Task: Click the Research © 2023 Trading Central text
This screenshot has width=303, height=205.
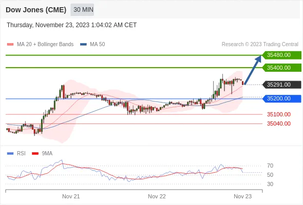Action: (260, 45)
